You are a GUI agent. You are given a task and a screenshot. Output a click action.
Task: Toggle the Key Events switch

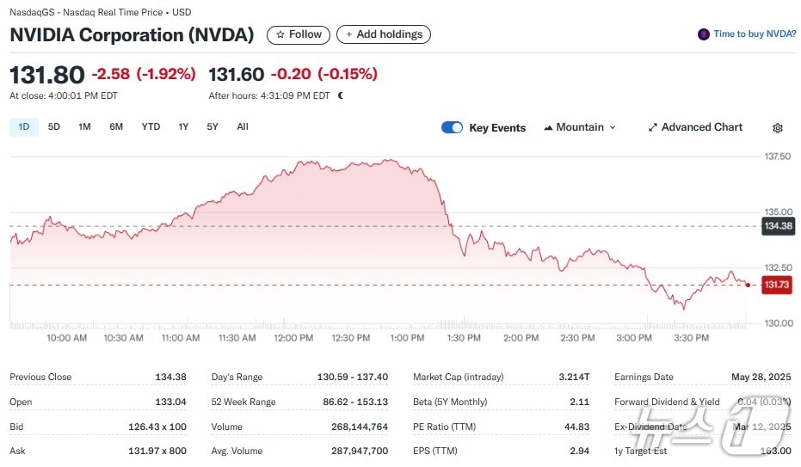pyautogui.click(x=452, y=127)
